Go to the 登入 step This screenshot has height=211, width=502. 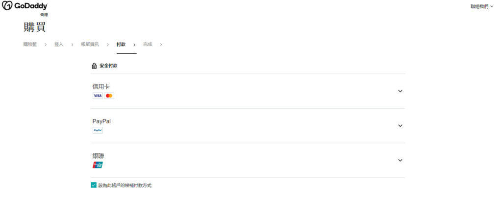click(x=59, y=45)
